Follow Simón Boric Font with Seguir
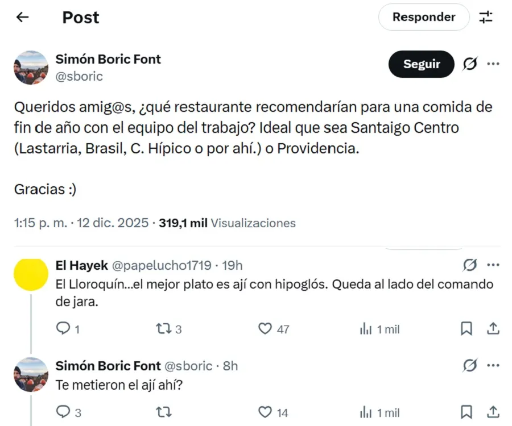This screenshot has width=512, height=426. coord(422,64)
